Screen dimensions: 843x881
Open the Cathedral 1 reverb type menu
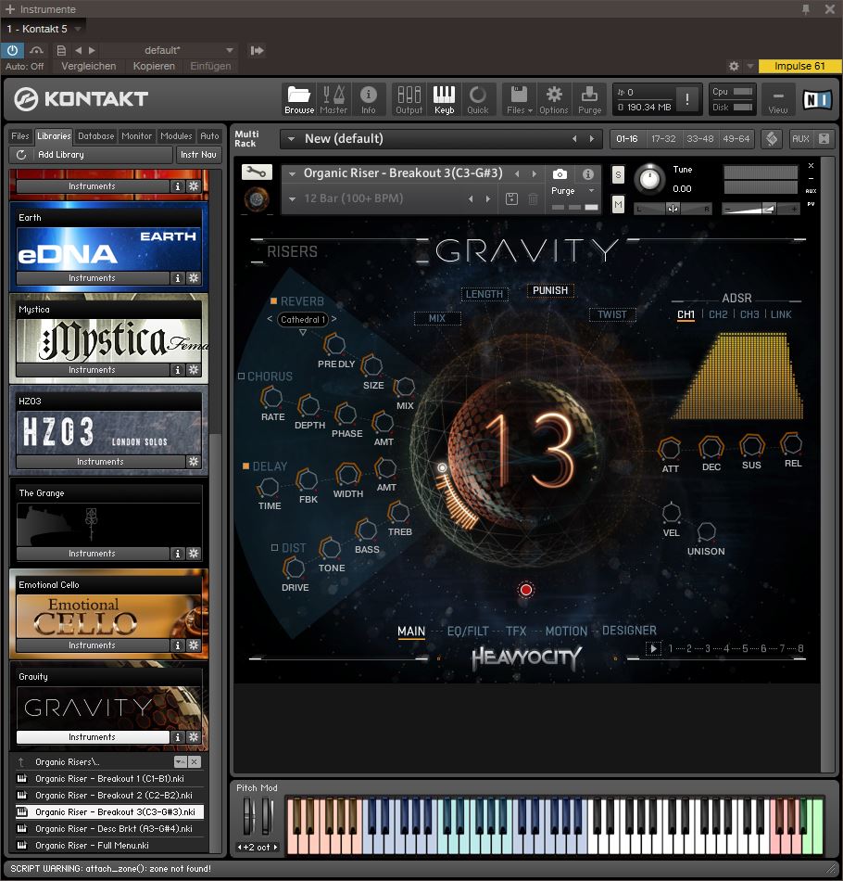coord(303,319)
